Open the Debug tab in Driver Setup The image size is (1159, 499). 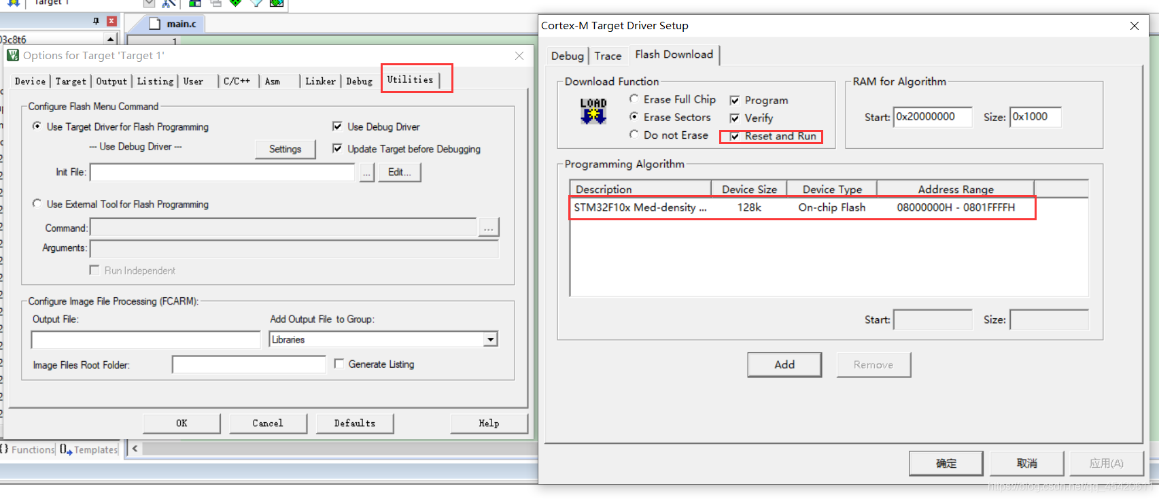(567, 56)
